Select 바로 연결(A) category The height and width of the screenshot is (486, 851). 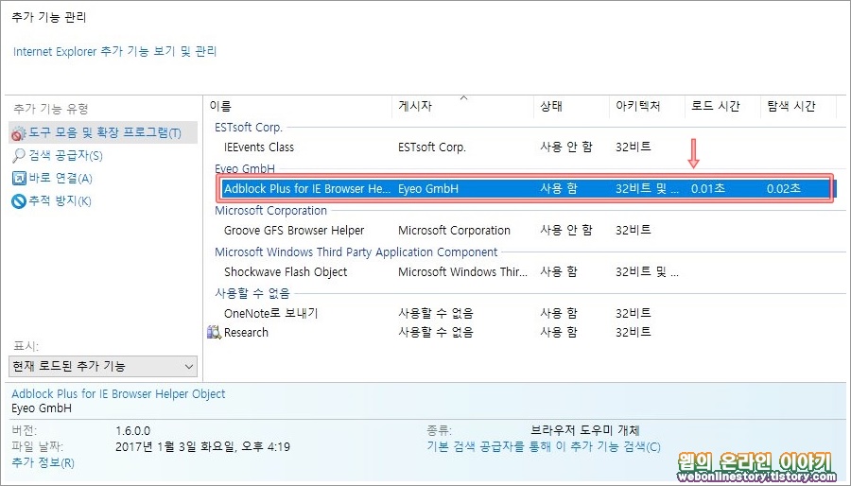point(61,179)
